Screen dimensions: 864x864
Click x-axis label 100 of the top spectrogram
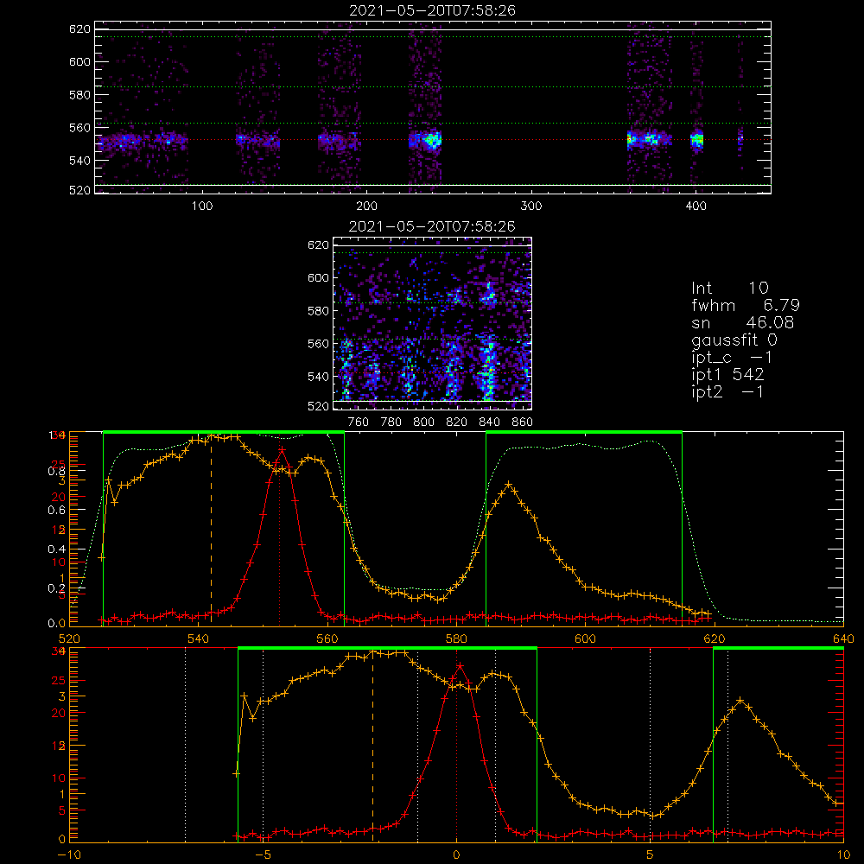tap(202, 206)
